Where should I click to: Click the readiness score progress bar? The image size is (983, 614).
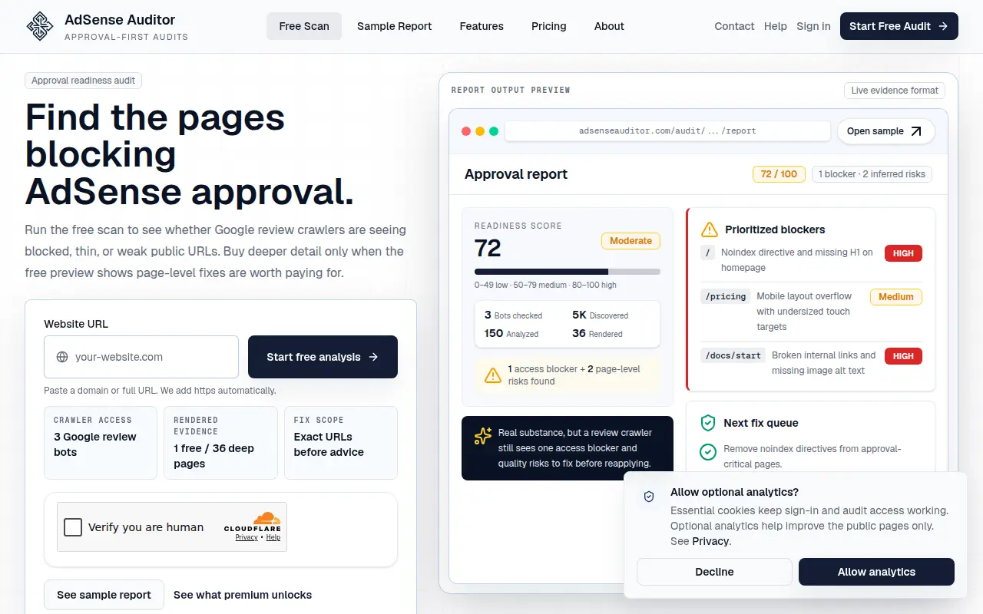[x=568, y=272]
